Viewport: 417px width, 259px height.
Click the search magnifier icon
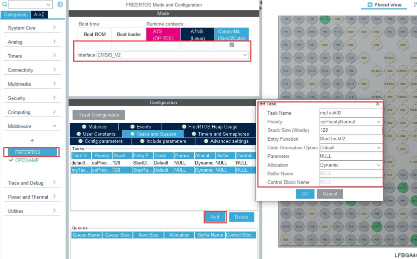click(4, 5)
